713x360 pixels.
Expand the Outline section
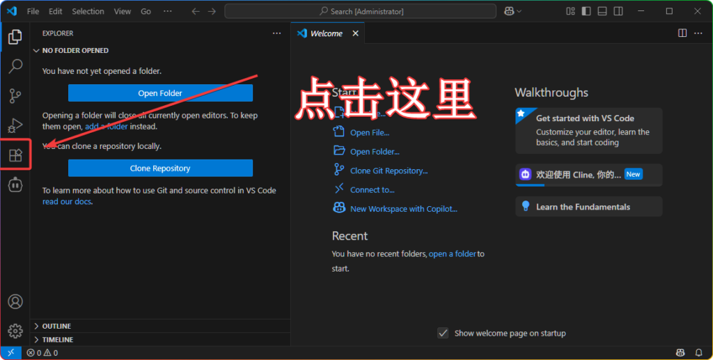(160, 326)
